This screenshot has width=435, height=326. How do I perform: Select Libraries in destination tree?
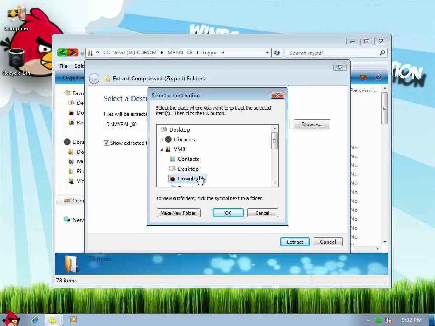(x=184, y=139)
